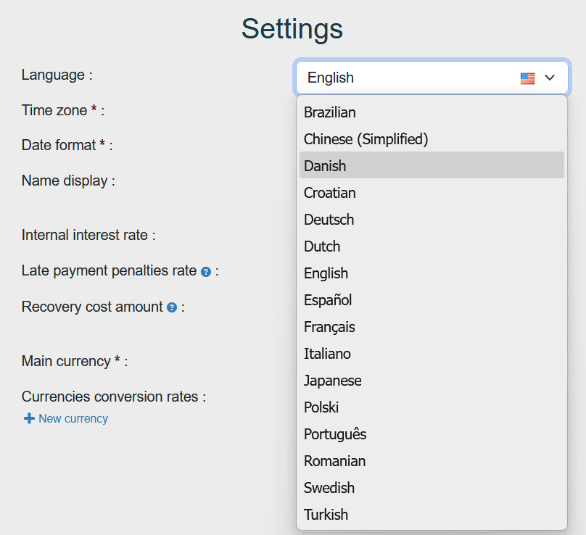The image size is (586, 535).
Task: Choose Deutsch as the language
Action: coord(329,220)
